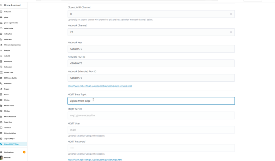Open the Énergie lightning icon

coord(1,51)
